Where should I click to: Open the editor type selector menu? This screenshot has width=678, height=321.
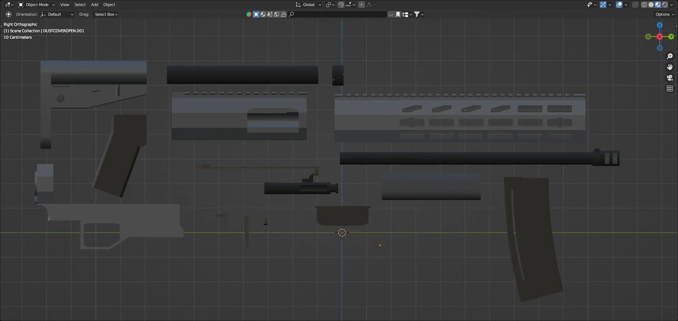coord(9,5)
